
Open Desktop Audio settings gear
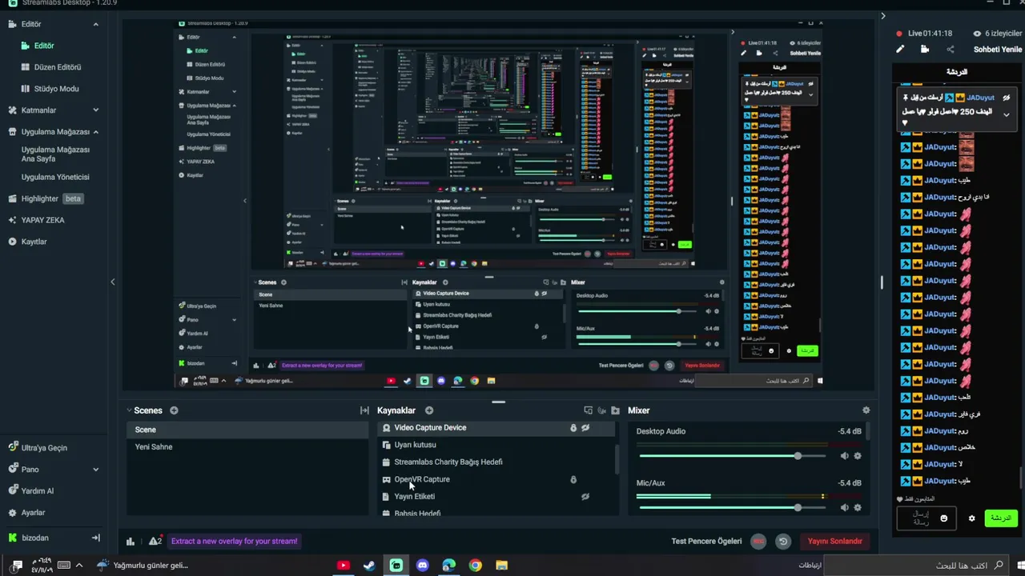(x=858, y=456)
